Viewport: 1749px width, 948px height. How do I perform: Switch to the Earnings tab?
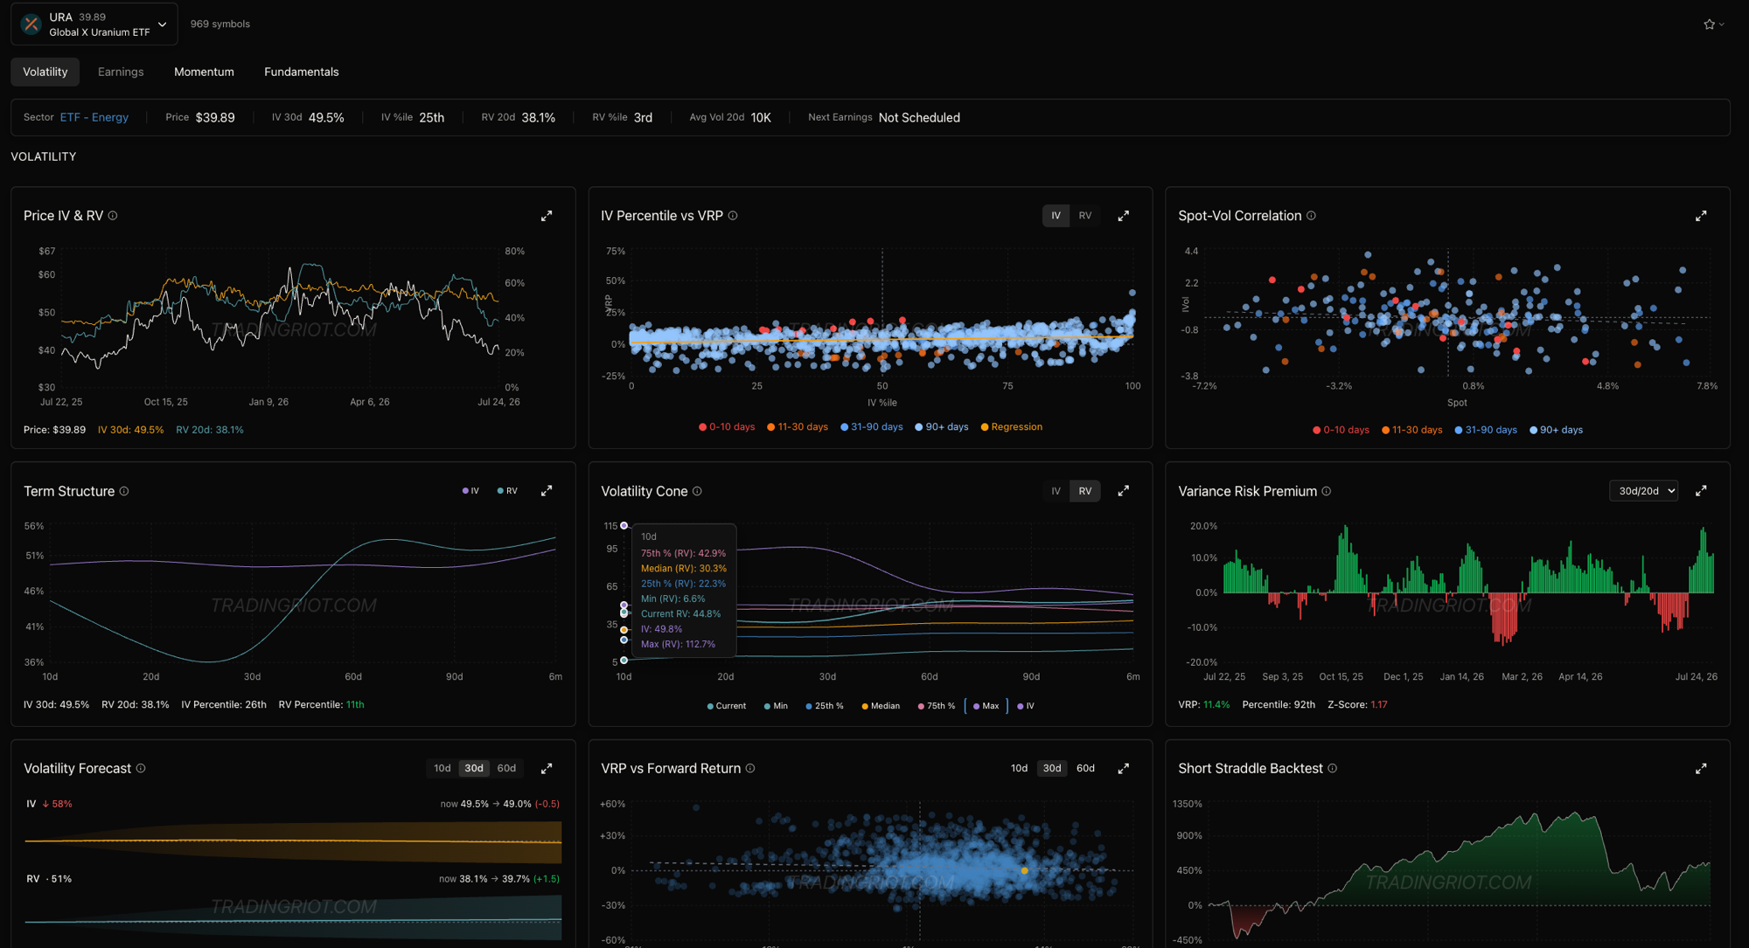tap(121, 72)
